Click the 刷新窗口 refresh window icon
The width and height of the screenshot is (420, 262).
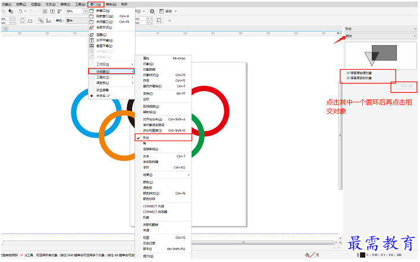pos(92,16)
